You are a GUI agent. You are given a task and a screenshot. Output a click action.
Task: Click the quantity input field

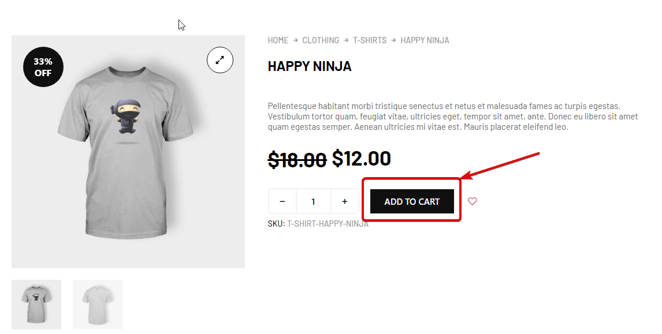[314, 201]
